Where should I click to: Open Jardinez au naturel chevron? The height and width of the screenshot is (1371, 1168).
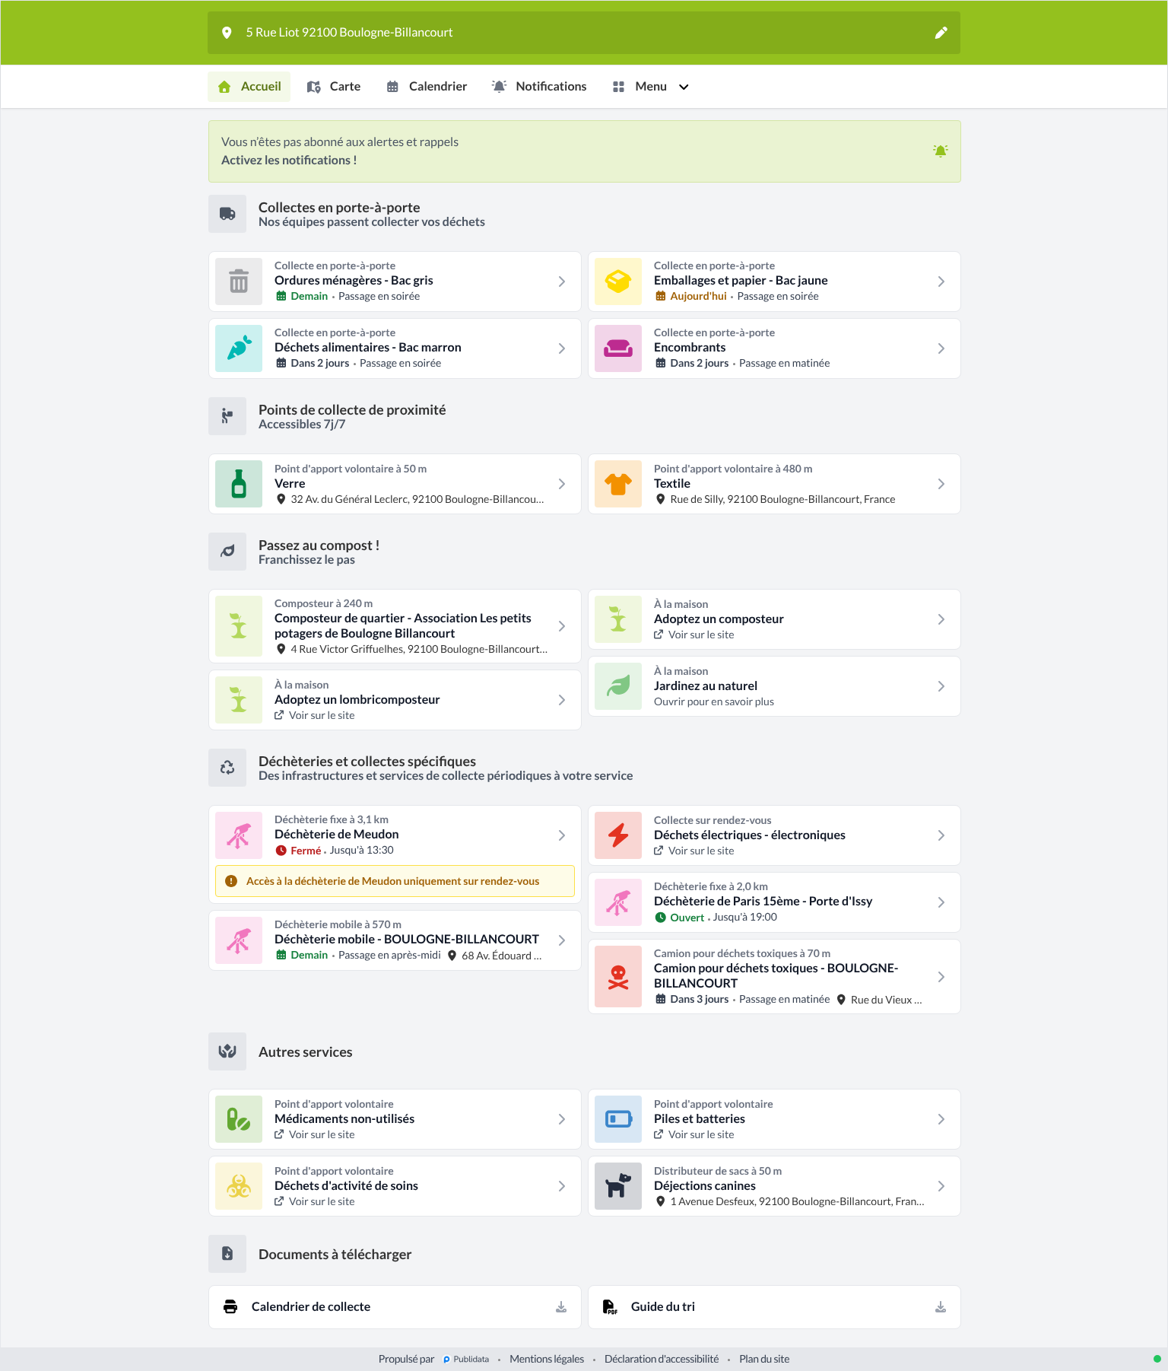(941, 686)
